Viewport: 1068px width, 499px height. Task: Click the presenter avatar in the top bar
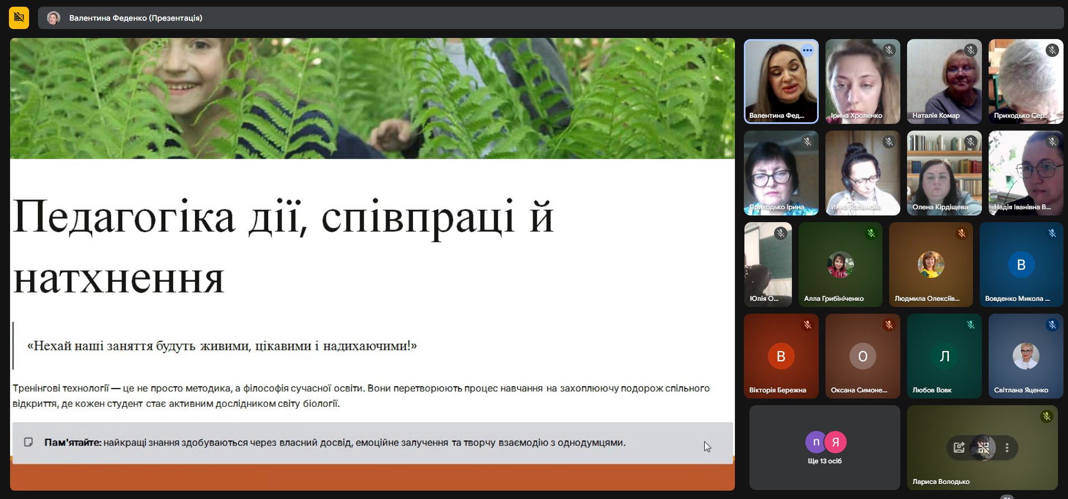[54, 18]
